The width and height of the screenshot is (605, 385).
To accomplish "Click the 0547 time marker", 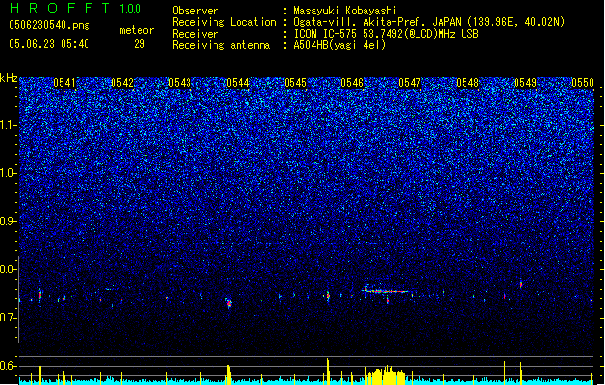I will (410, 83).
